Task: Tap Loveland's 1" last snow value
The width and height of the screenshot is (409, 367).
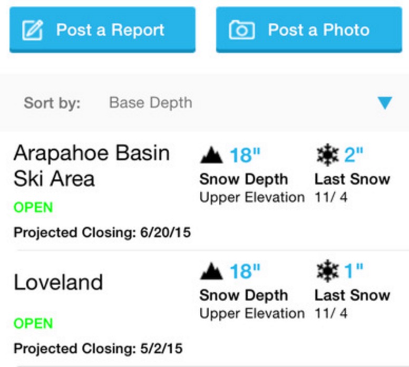Action: coord(354,271)
